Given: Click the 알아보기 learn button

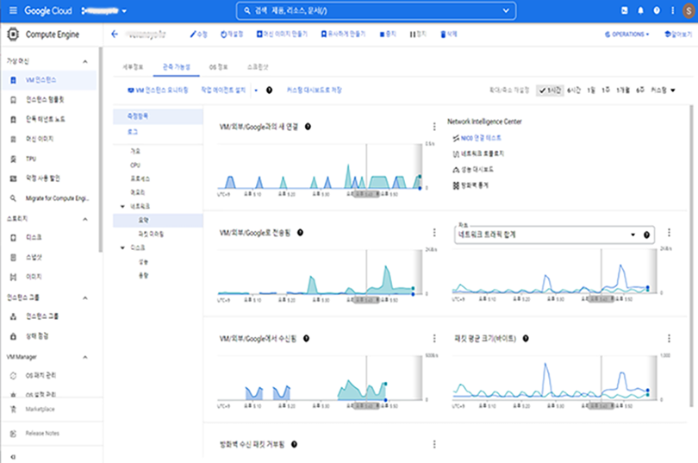Looking at the screenshot, I should [678, 34].
